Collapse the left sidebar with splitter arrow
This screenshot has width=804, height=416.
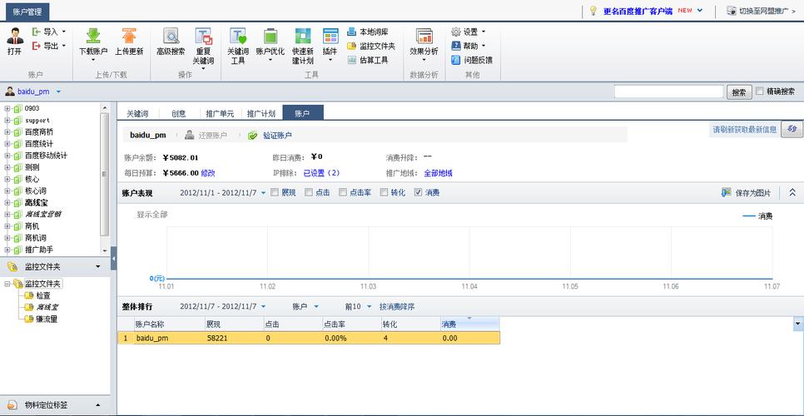pos(114,258)
